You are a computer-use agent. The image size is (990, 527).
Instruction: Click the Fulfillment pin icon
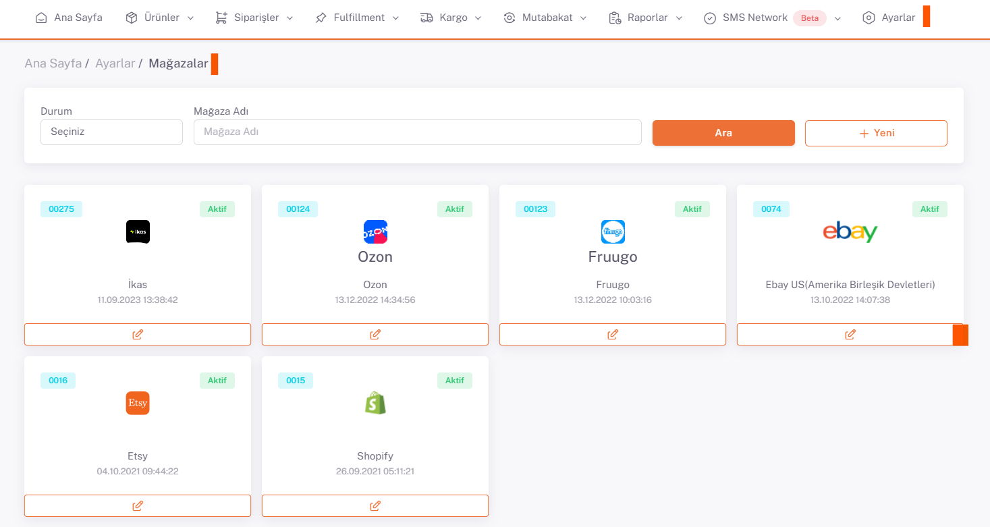(321, 18)
